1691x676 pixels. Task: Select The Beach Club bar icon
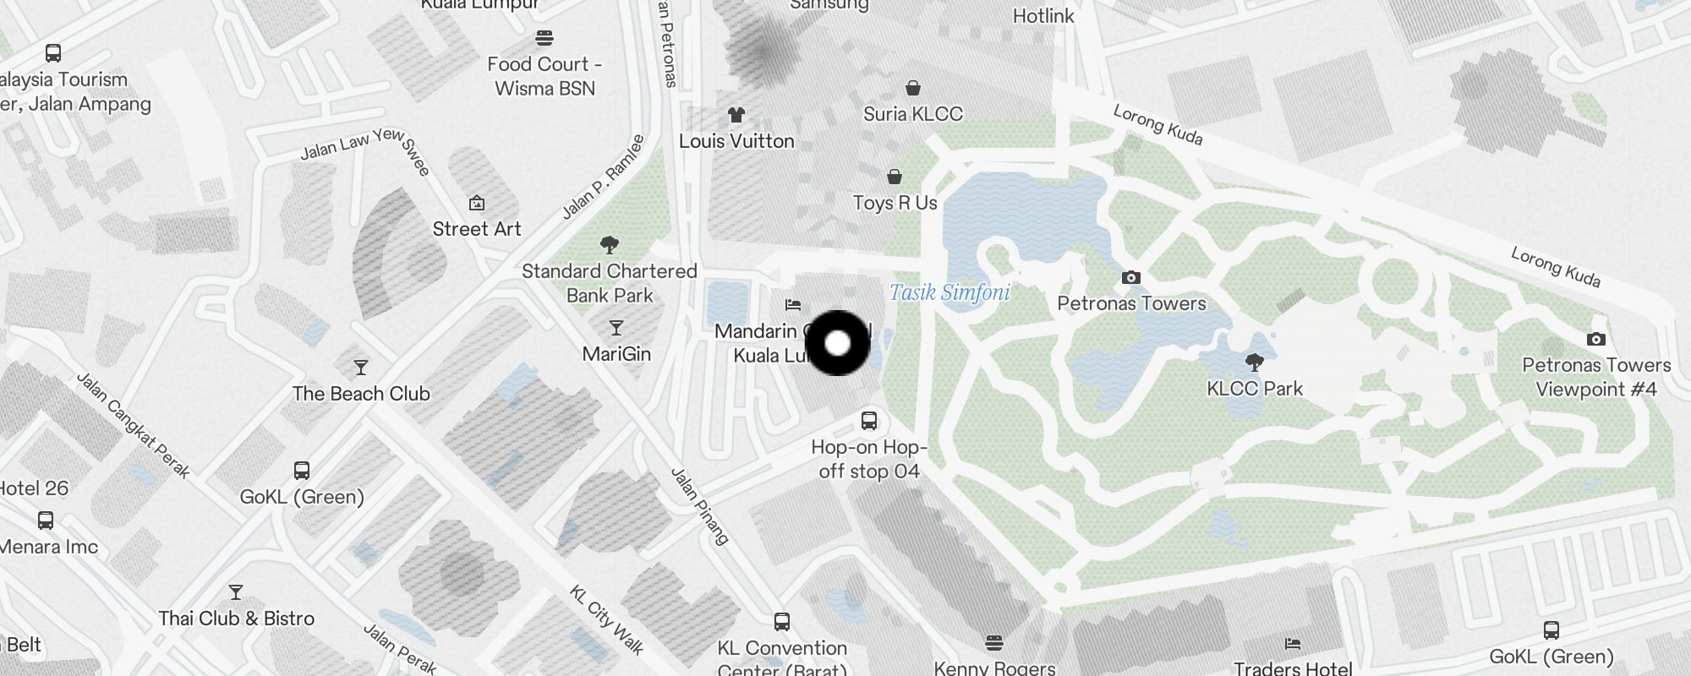tap(361, 368)
